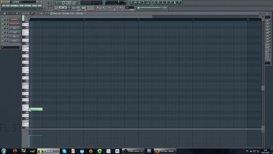The image size is (273, 154).
Task: Open the Kontakt 5 #2 target channel selector
Action: coord(68,13)
